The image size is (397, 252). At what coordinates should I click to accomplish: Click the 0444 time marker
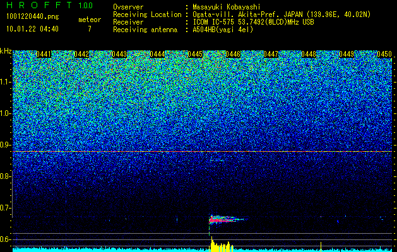pos(157,54)
